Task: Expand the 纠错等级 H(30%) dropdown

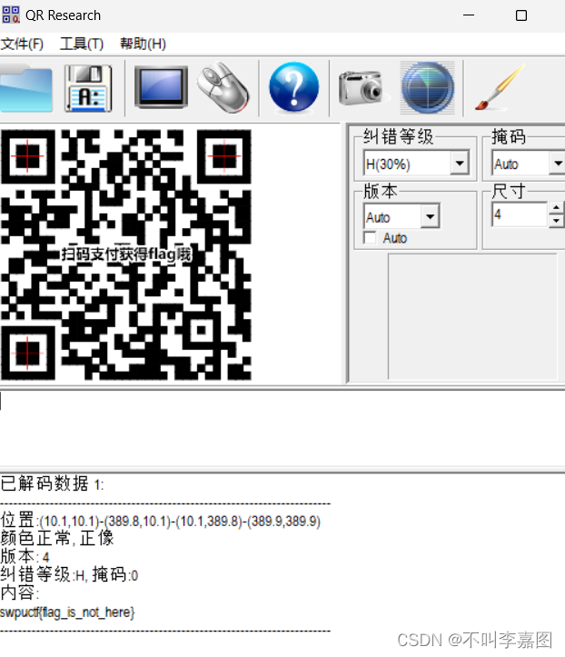Action: click(460, 163)
